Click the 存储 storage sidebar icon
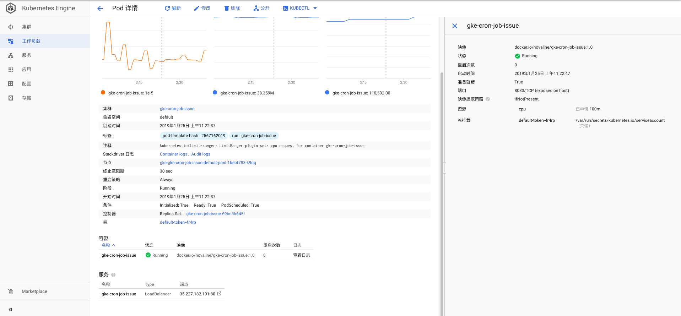681x316 pixels. click(11, 98)
